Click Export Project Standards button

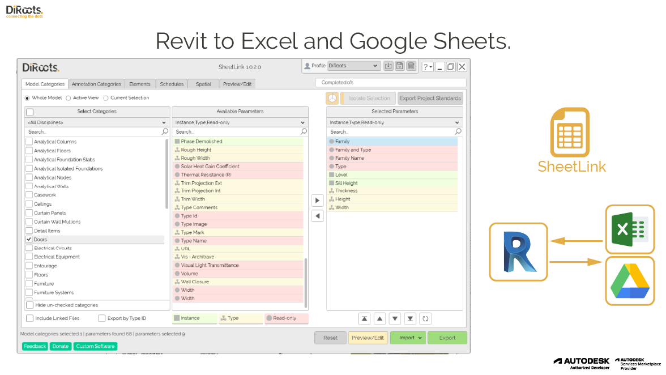430,98
